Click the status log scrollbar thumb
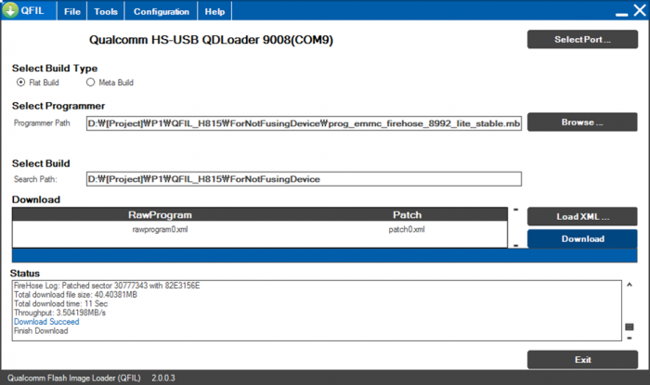 click(630, 327)
